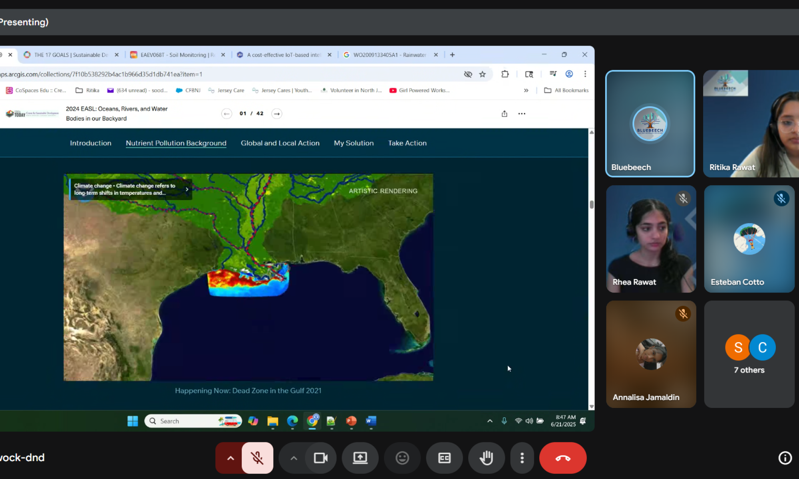Image resolution: width=799 pixels, height=479 pixels.
Task: Open the 7 others participants tile
Action: coord(749,354)
